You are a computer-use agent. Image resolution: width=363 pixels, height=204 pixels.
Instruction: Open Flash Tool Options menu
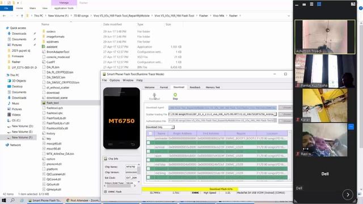[115, 80]
